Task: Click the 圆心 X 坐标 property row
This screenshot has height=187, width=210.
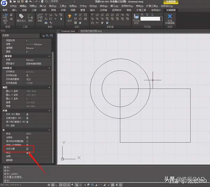Action: 27,91
